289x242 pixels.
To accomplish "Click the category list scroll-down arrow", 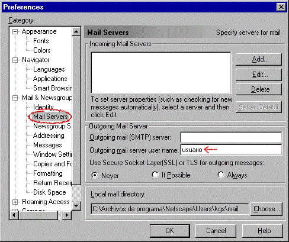I will 76,206.
